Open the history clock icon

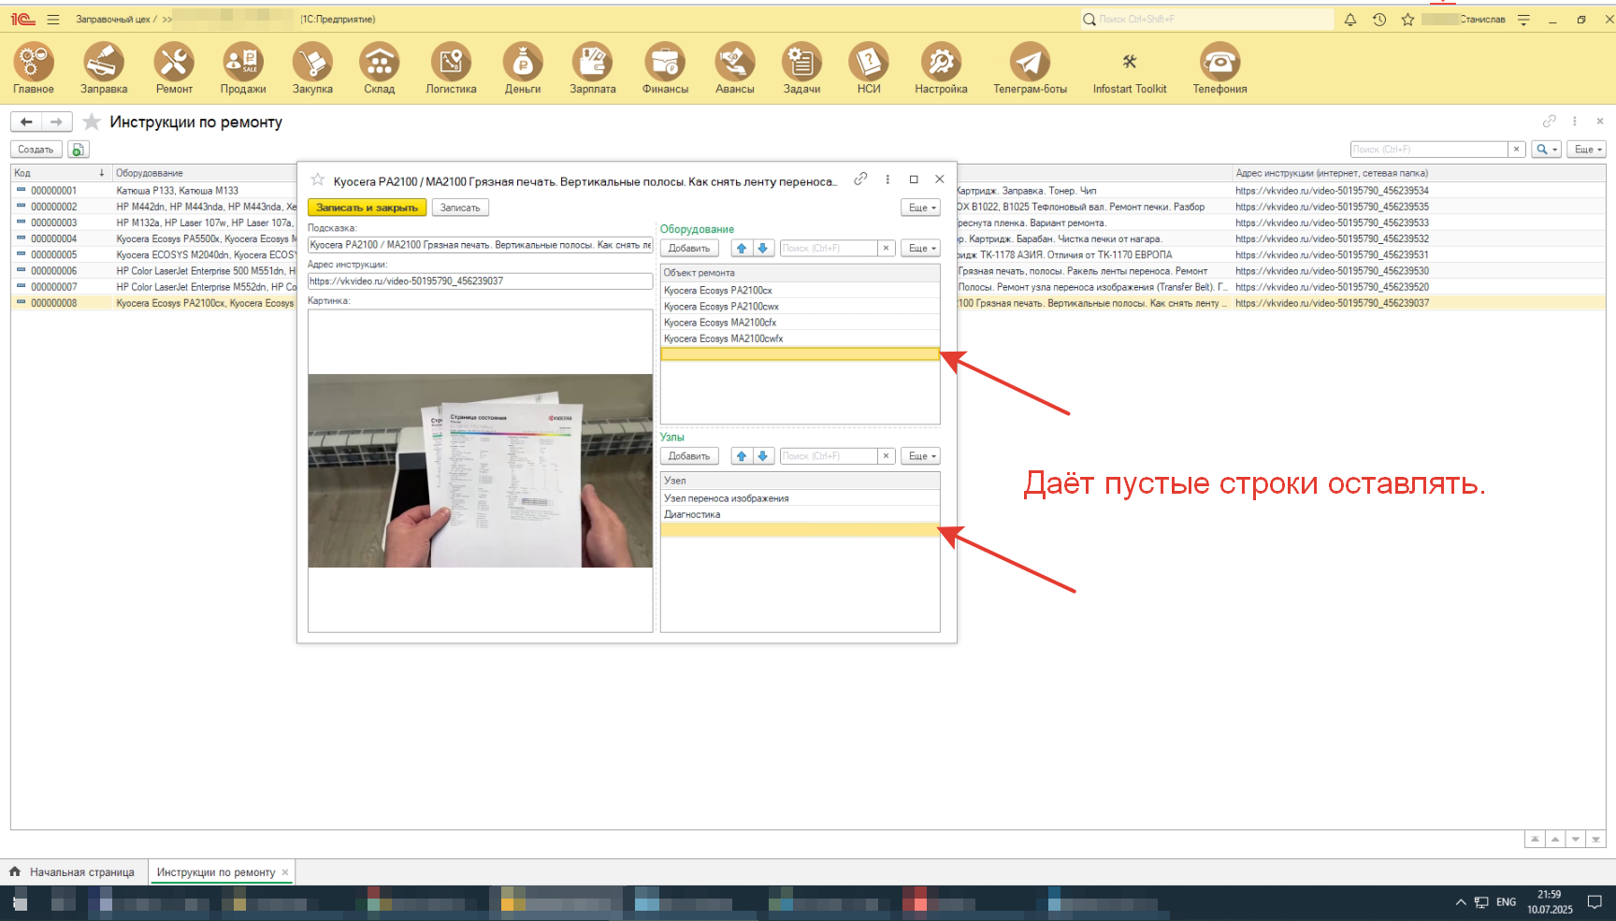pyautogui.click(x=1379, y=20)
